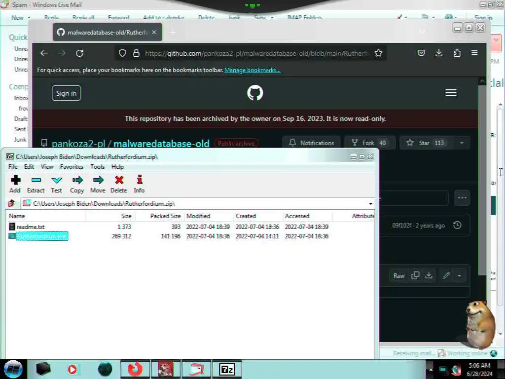The image size is (505, 379).
Task: Click the GitHub logo
Action: click(255, 93)
